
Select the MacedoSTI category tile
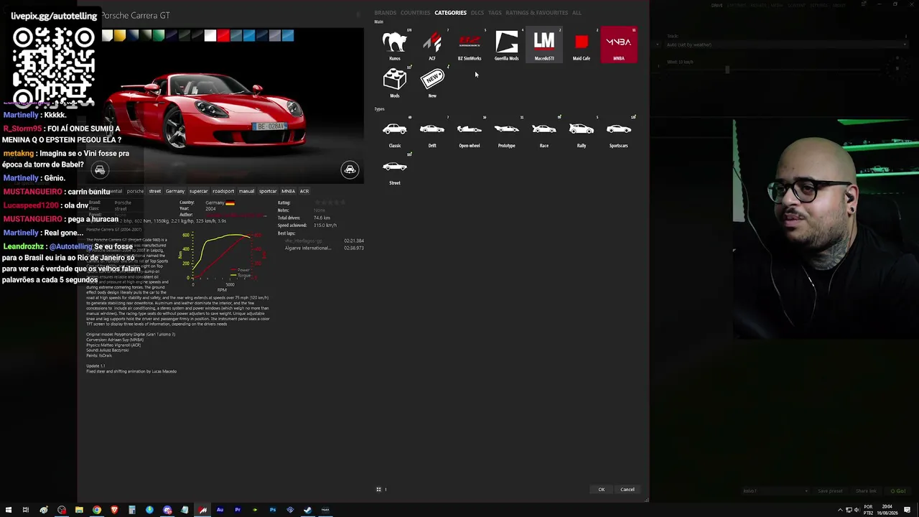click(544, 45)
